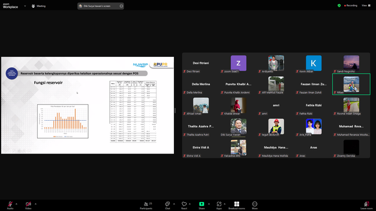Click the 'Fungsi reservoir' heading on slide
Screen dimensions: 376x211
pyautogui.click(x=48, y=83)
